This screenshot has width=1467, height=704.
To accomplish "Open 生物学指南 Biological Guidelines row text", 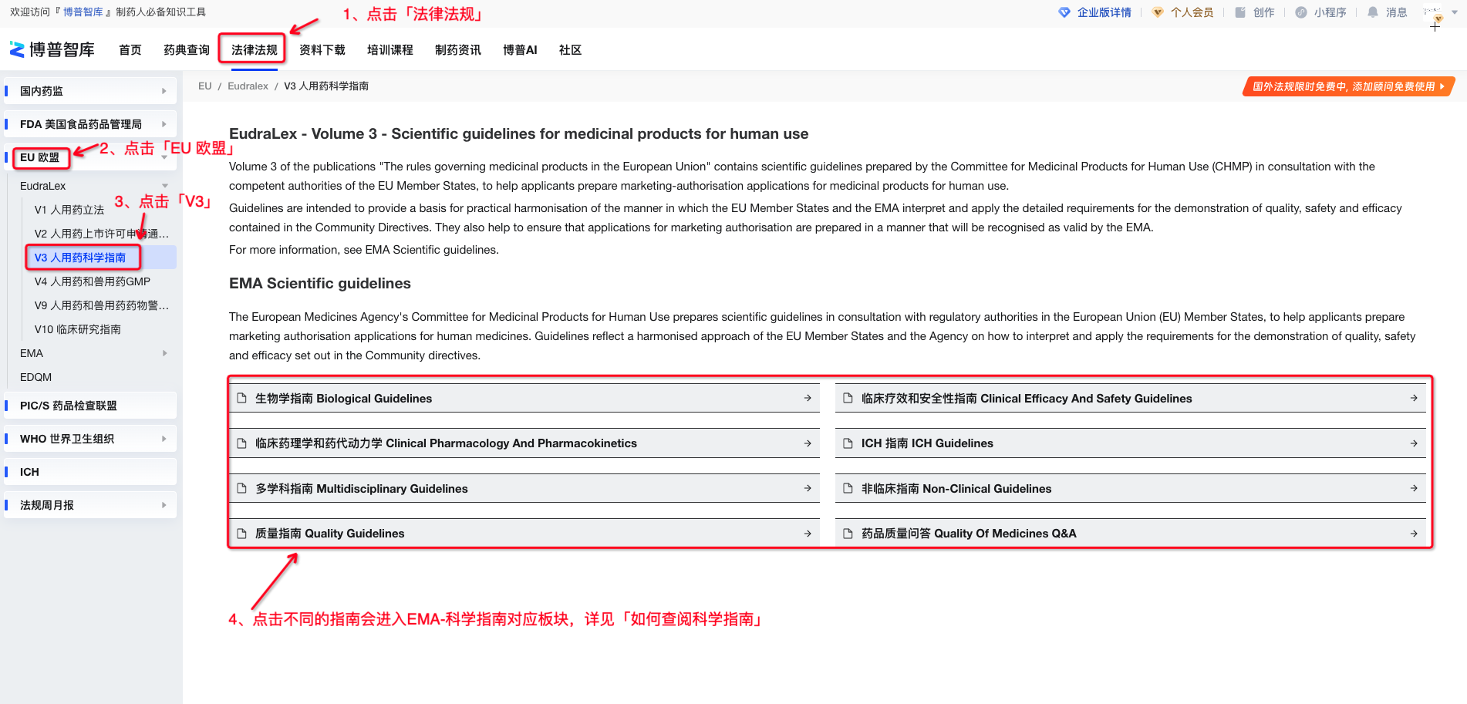I will [x=343, y=399].
